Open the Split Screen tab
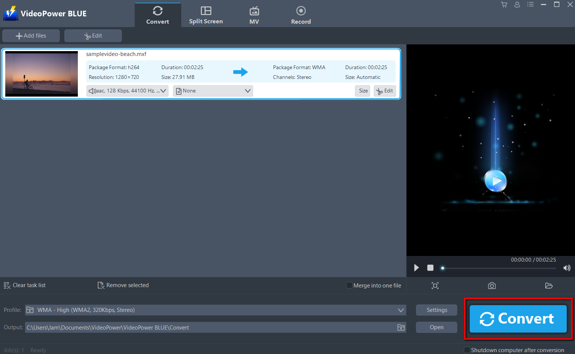Screen dimensions: 575x354 tap(206, 15)
